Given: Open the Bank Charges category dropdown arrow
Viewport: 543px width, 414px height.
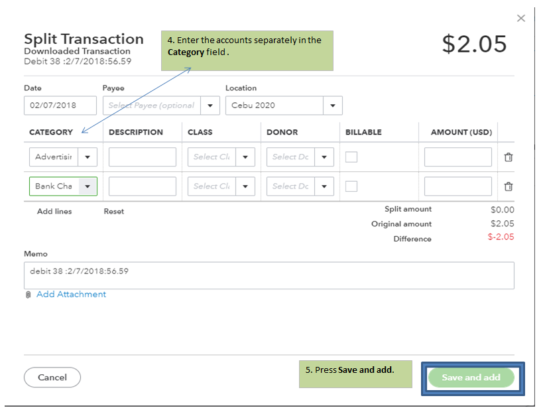Looking at the screenshot, I should pos(88,186).
